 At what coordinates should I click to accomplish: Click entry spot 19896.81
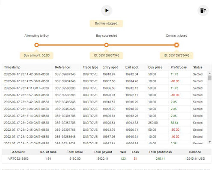(x=109, y=116)
